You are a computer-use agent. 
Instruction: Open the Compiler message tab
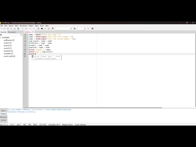coord(3,114)
